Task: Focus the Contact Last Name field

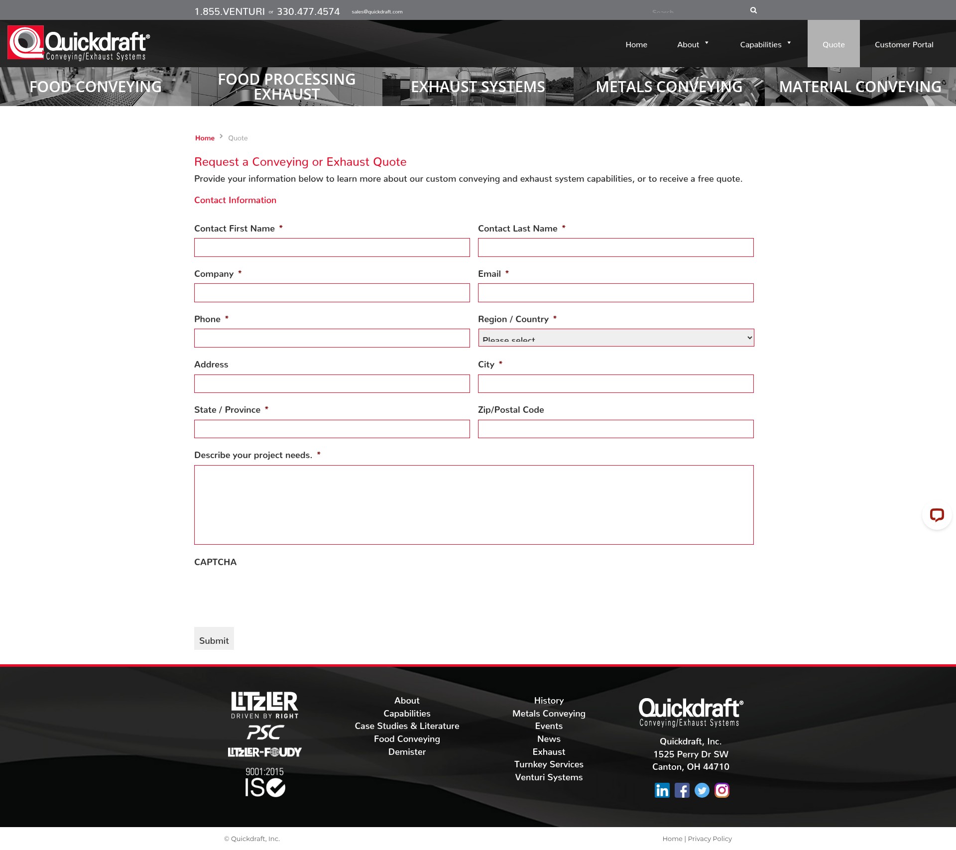Action: tap(616, 247)
